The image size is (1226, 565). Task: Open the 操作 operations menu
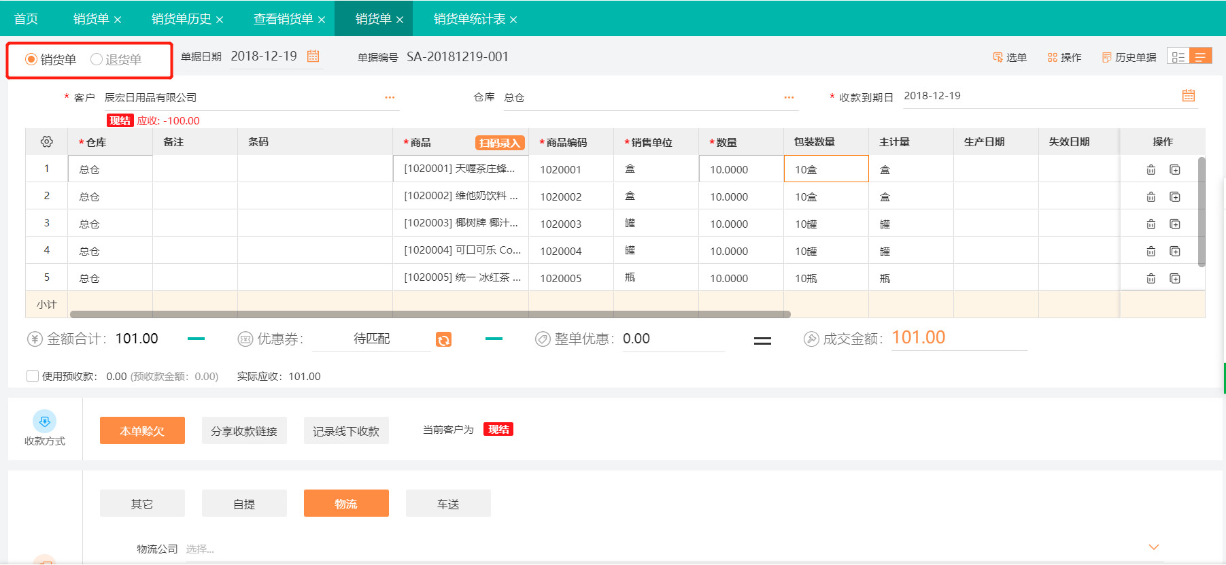tap(1064, 57)
